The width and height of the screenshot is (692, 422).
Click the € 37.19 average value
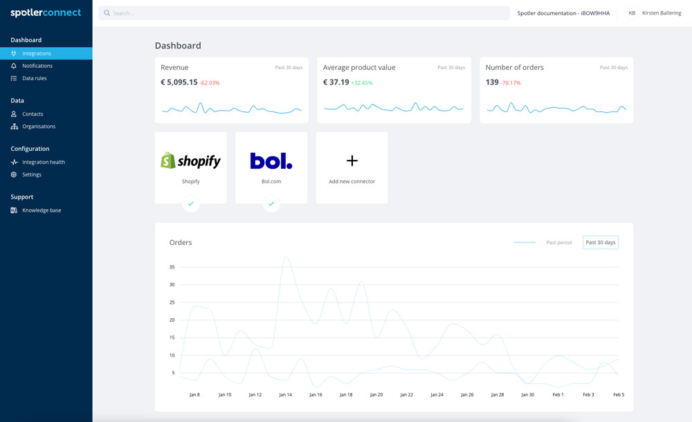coord(336,82)
